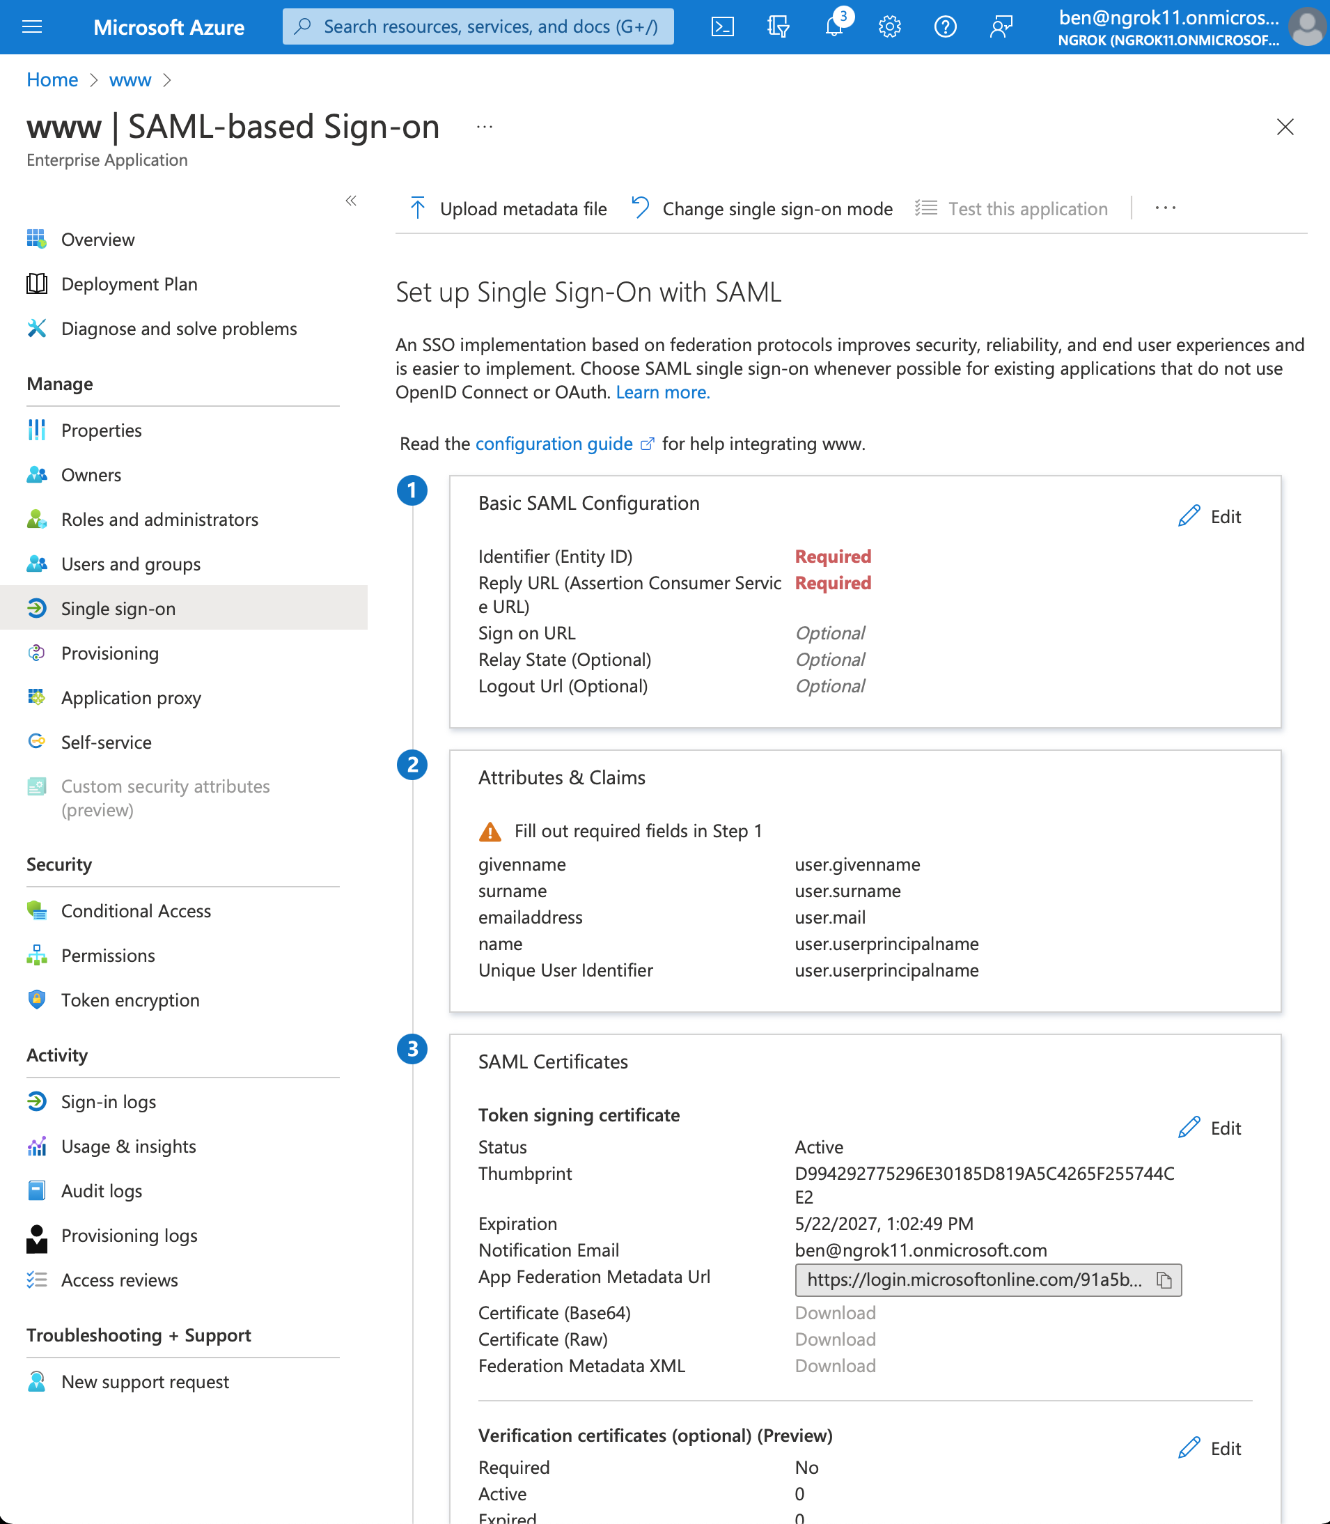1330x1524 pixels.
Task: Click the step 1 fields warning icon
Action: click(490, 832)
